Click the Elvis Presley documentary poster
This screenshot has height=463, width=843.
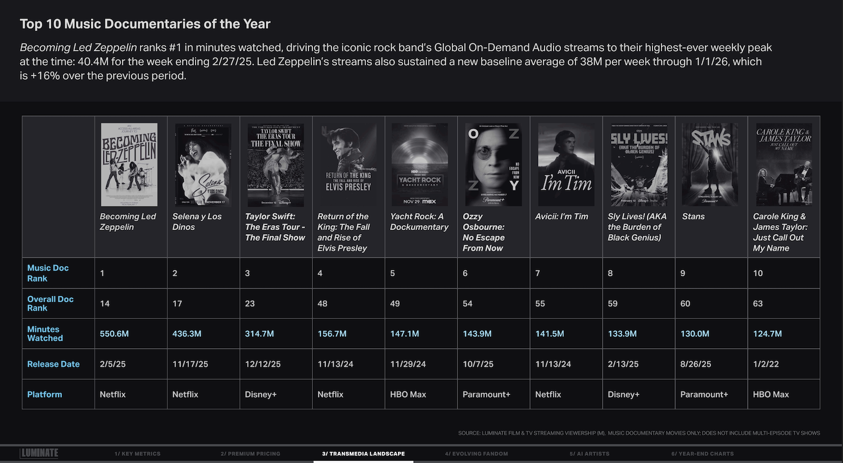[x=348, y=165]
